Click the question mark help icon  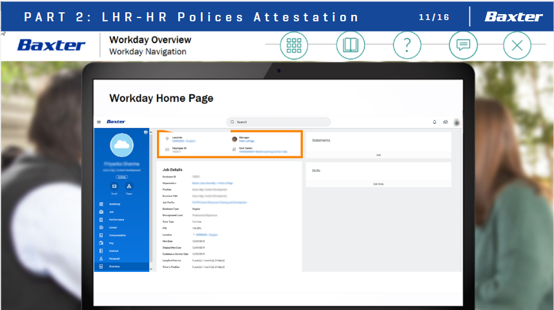tap(407, 46)
